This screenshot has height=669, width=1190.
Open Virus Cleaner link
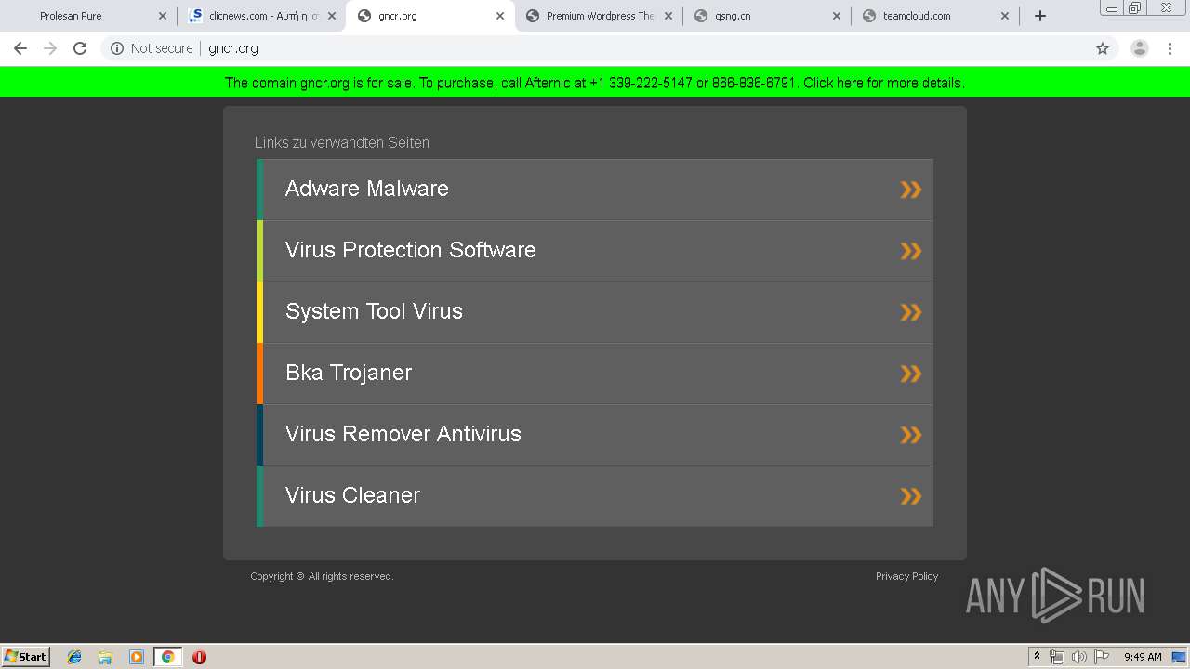click(595, 496)
